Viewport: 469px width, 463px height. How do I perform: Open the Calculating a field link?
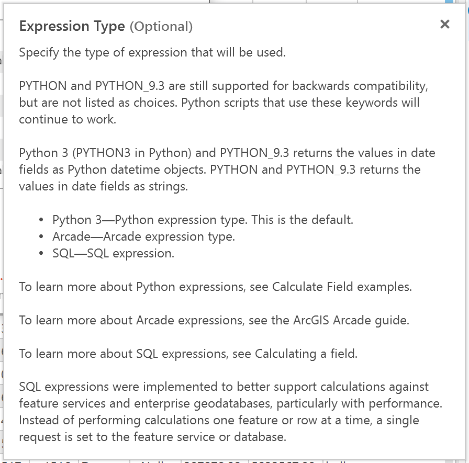tap(306, 354)
